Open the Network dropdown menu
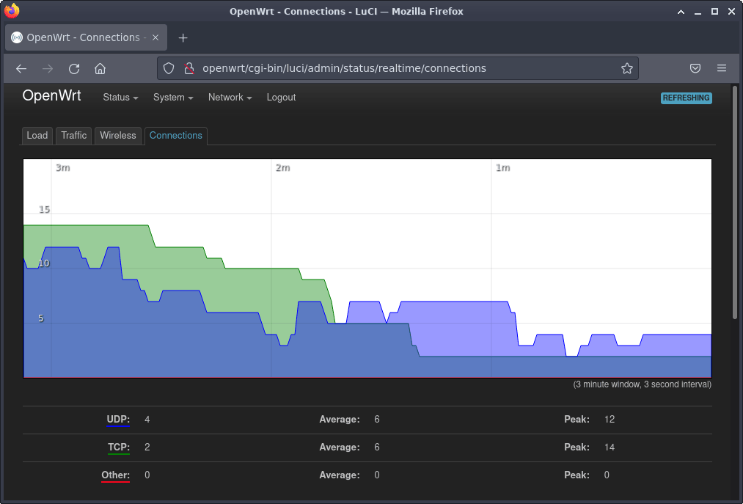This screenshot has width=743, height=504. coord(230,98)
